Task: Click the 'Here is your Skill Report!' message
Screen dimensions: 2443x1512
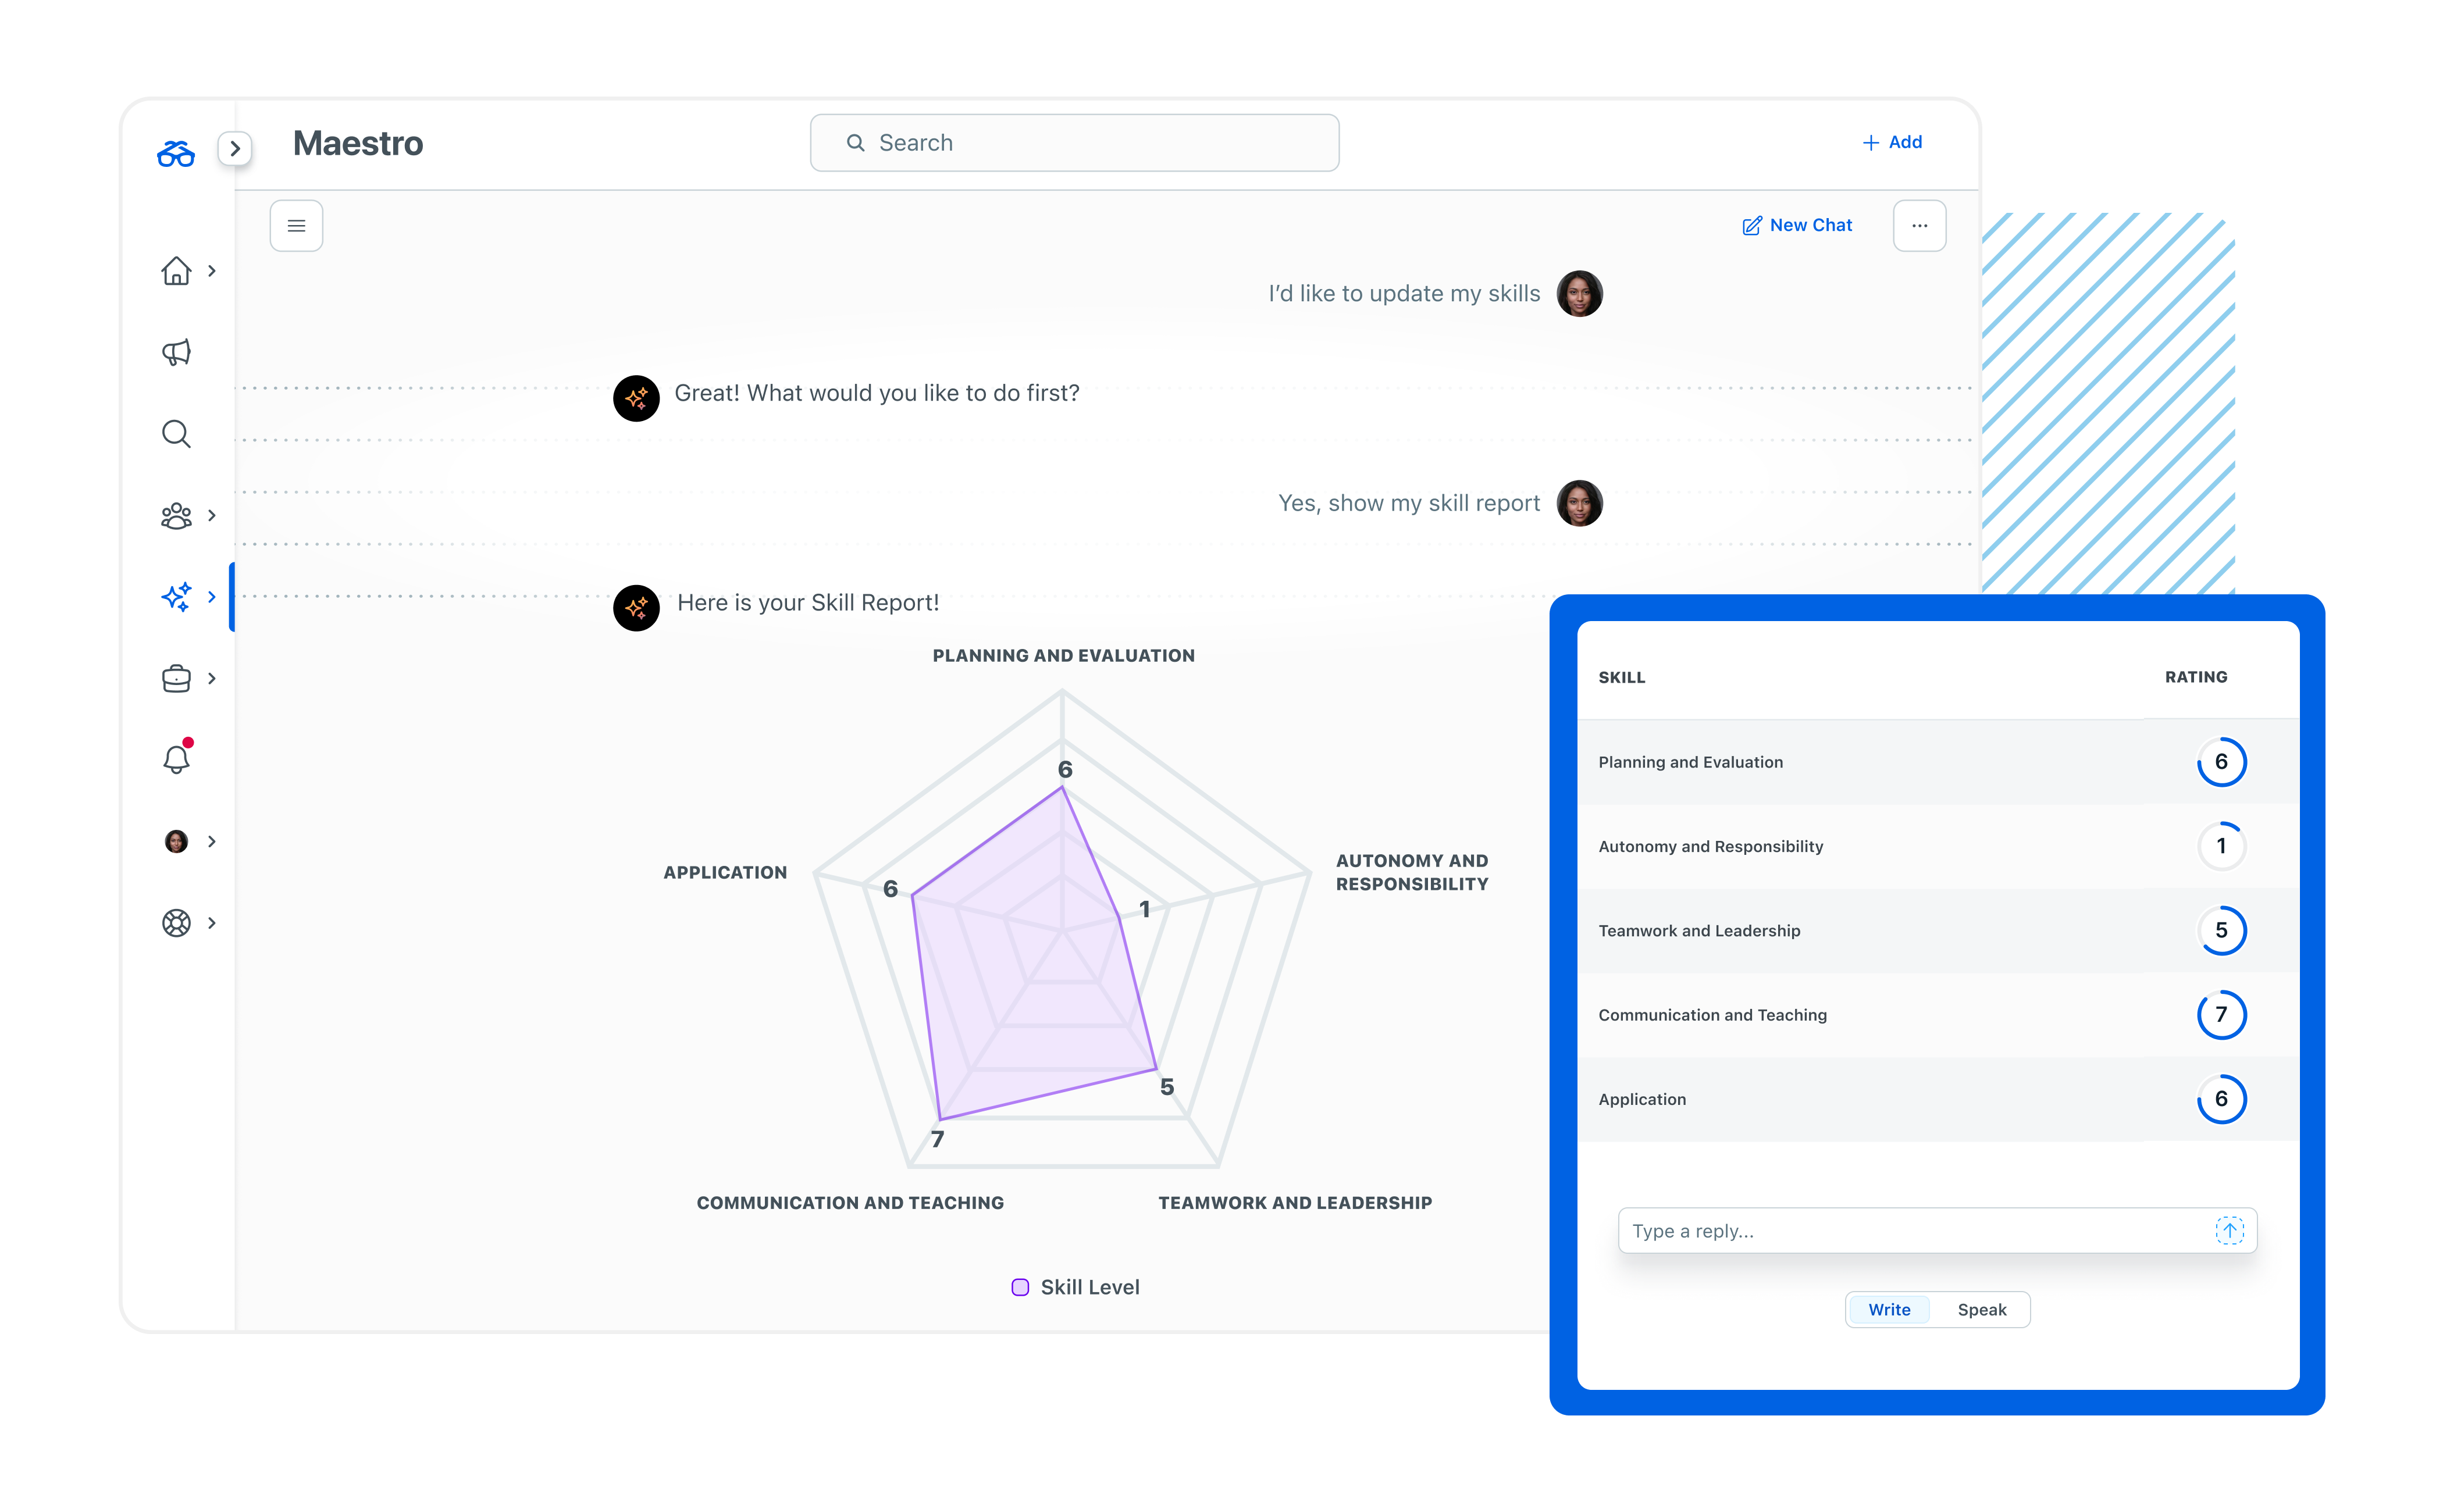Action: point(808,603)
